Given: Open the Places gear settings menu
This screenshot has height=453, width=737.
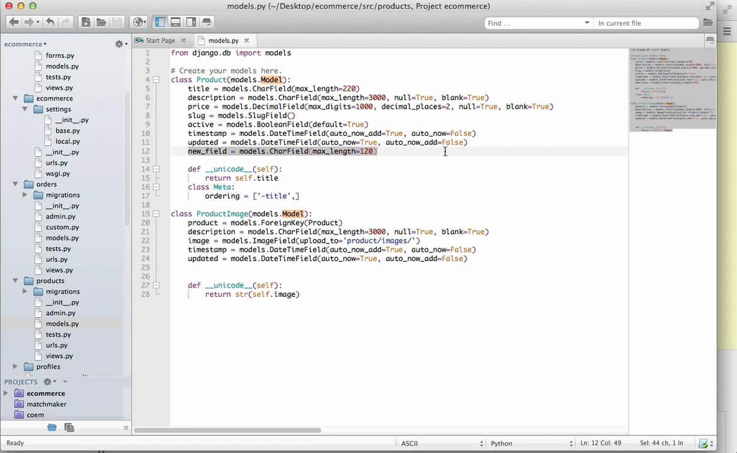Looking at the screenshot, I should pos(121,43).
